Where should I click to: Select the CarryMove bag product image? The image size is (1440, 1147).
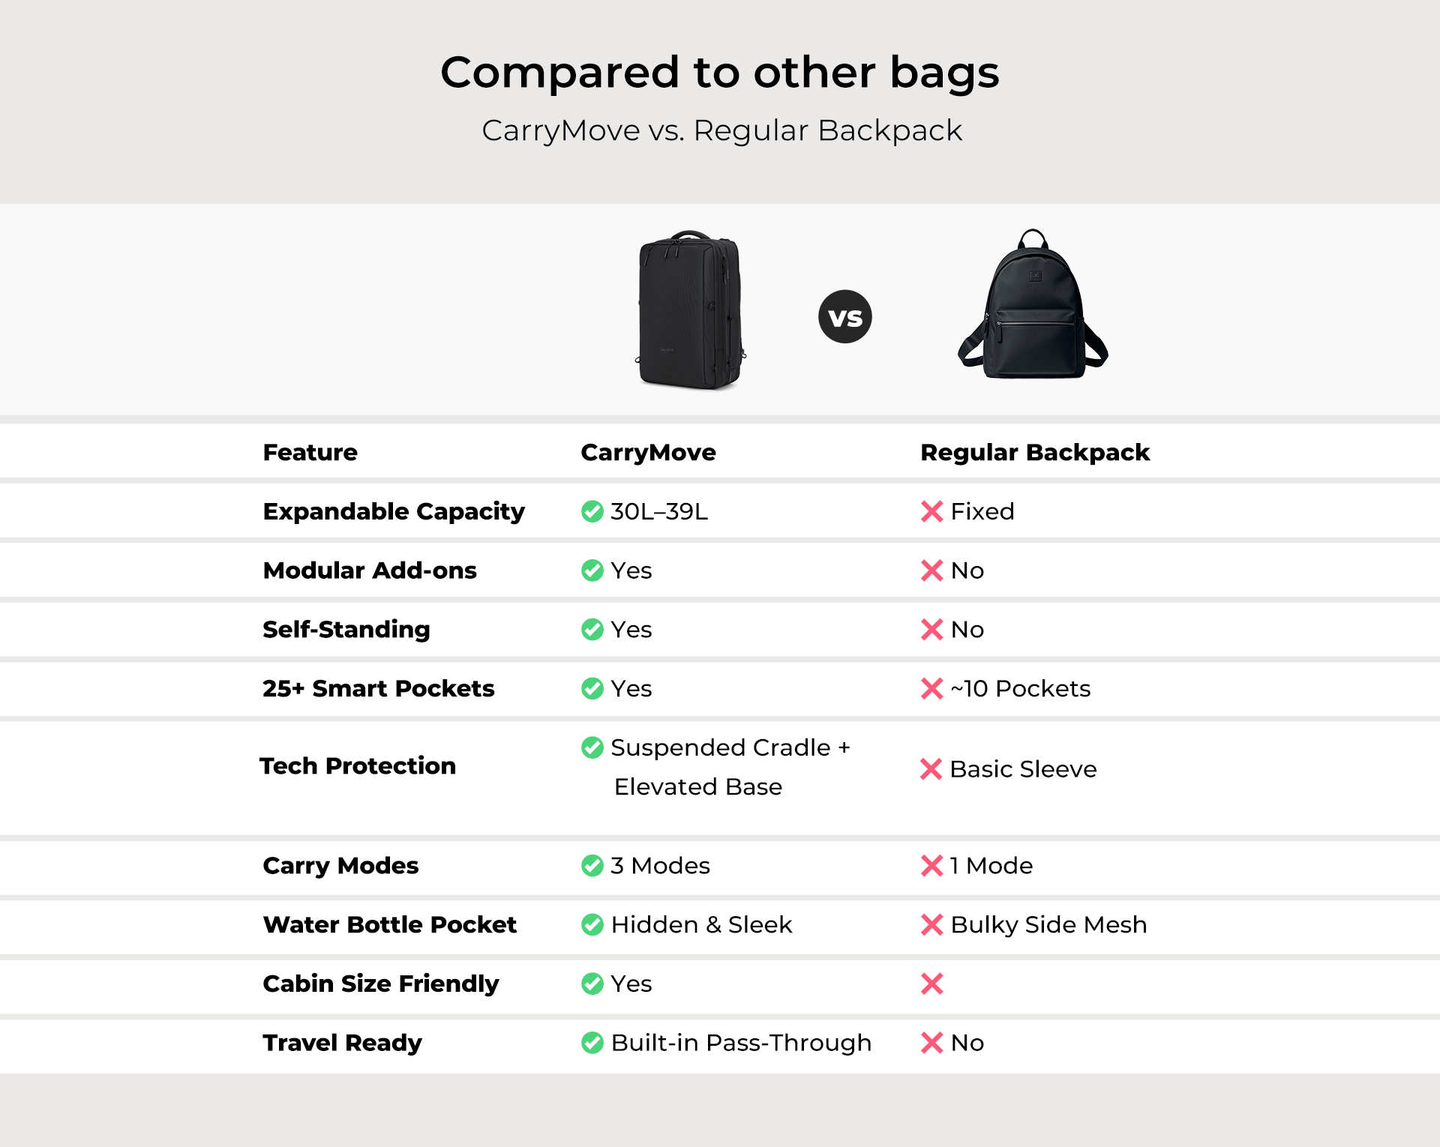(x=690, y=310)
